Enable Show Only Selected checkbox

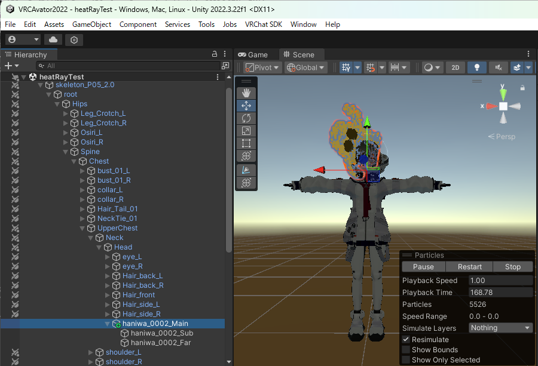click(406, 360)
